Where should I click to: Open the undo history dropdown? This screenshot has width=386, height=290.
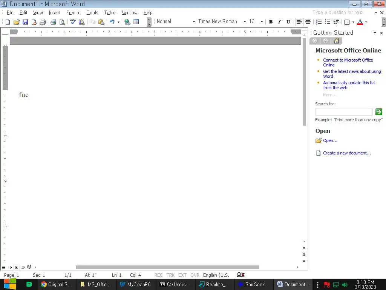118,22
